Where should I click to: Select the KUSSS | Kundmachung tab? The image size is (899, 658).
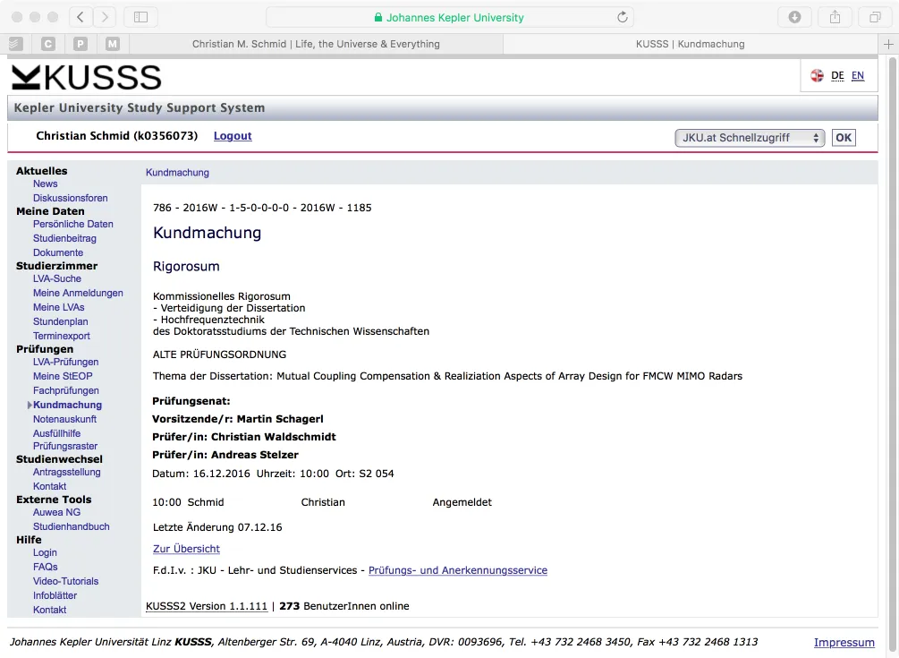pyautogui.click(x=691, y=44)
